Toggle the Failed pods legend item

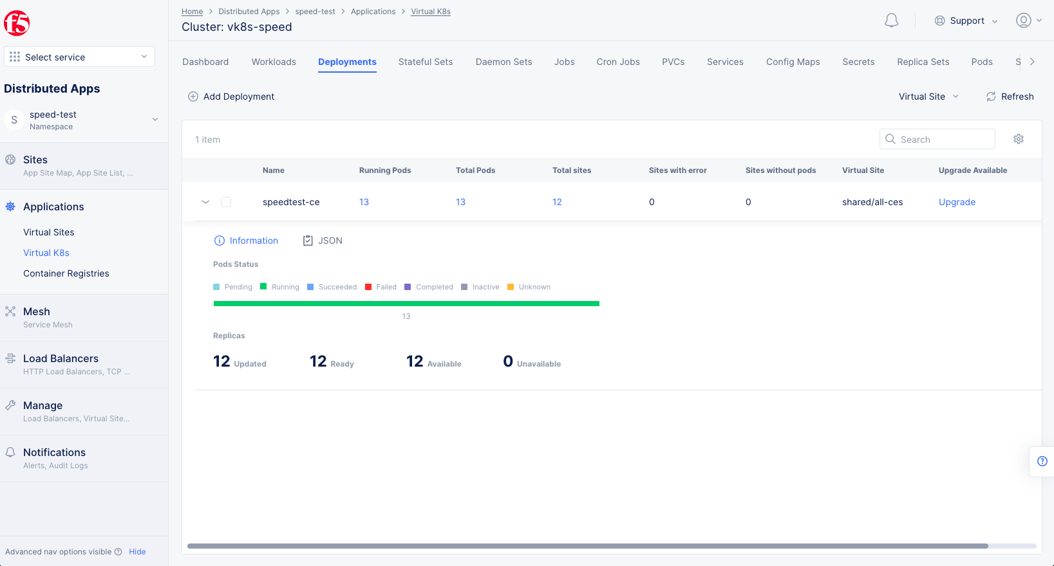click(381, 287)
